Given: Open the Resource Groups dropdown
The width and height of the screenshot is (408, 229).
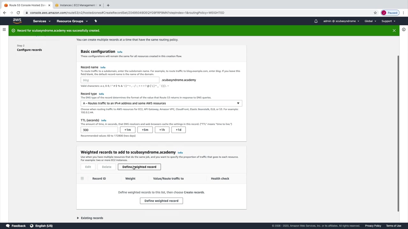Looking at the screenshot, I should coord(72,21).
